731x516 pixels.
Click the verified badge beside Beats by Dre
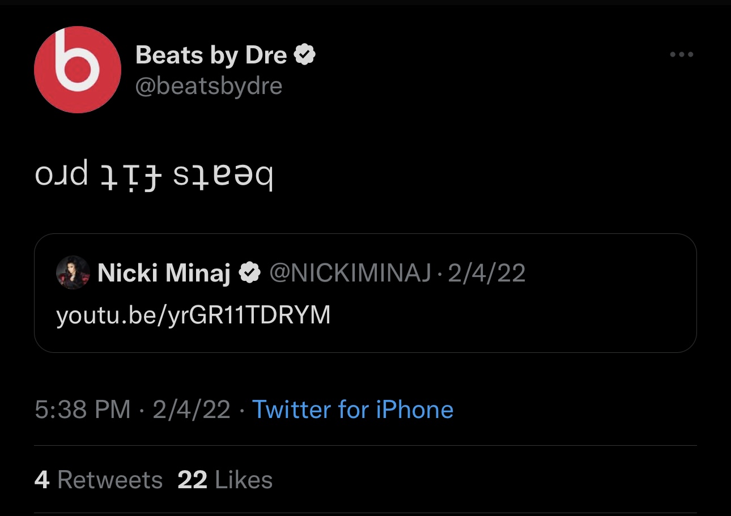coord(305,56)
